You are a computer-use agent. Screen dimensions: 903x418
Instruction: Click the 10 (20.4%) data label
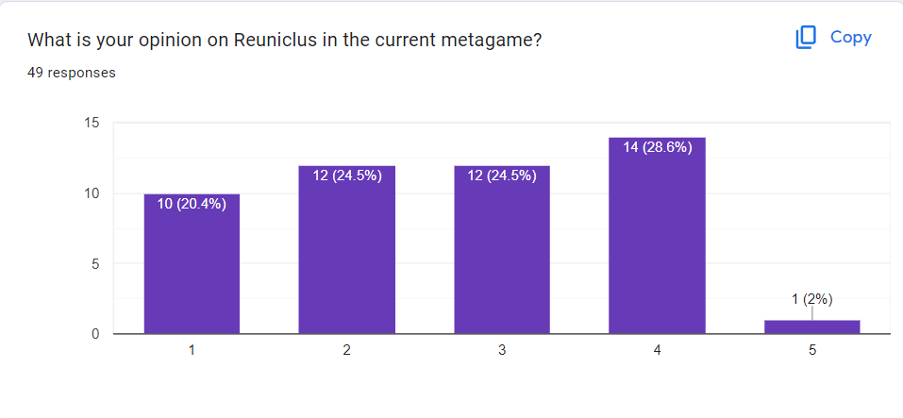[192, 204]
